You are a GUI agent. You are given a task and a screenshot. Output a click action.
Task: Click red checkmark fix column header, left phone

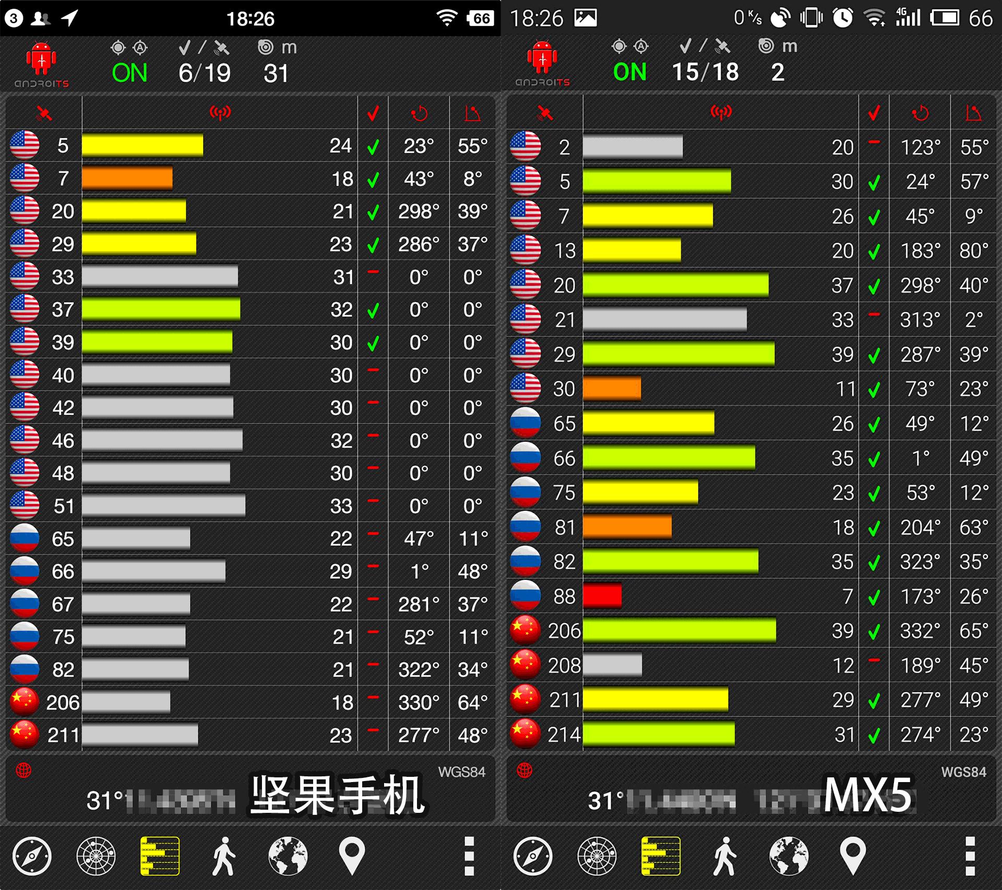pos(373,113)
